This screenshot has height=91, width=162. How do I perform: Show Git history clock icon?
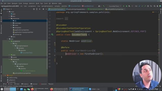click(148, 6)
